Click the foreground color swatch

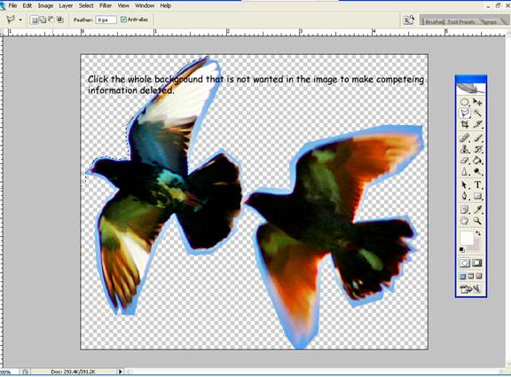[x=466, y=238]
